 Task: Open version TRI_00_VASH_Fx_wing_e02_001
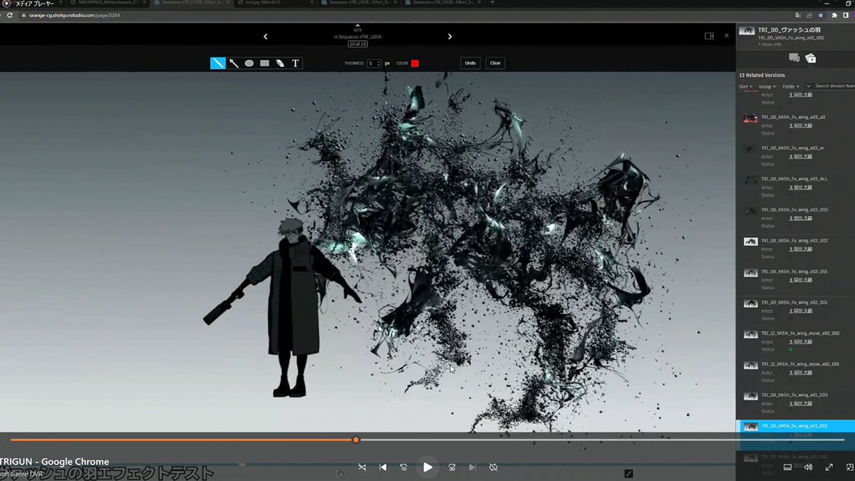click(x=794, y=303)
